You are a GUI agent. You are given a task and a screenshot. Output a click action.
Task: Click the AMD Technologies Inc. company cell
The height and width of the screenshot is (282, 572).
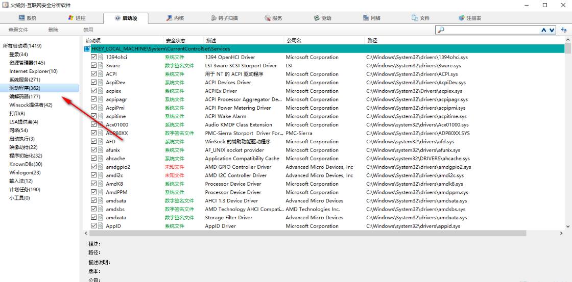(313, 209)
